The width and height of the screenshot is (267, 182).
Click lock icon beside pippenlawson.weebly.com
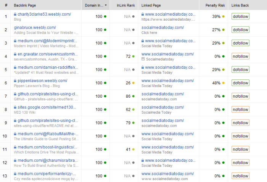pos(15,81)
